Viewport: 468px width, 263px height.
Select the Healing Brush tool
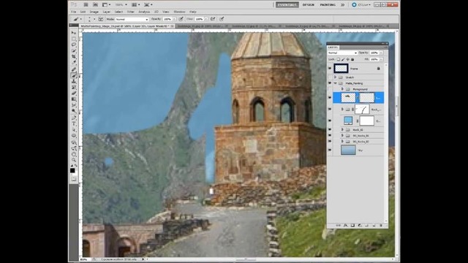click(74, 69)
